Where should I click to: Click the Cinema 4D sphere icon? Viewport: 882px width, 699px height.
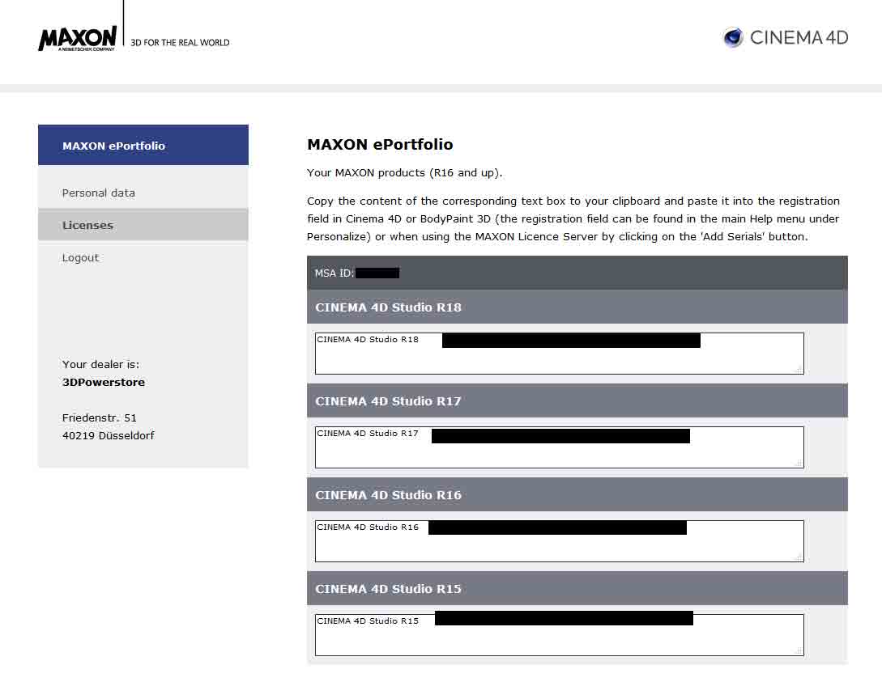tap(733, 37)
